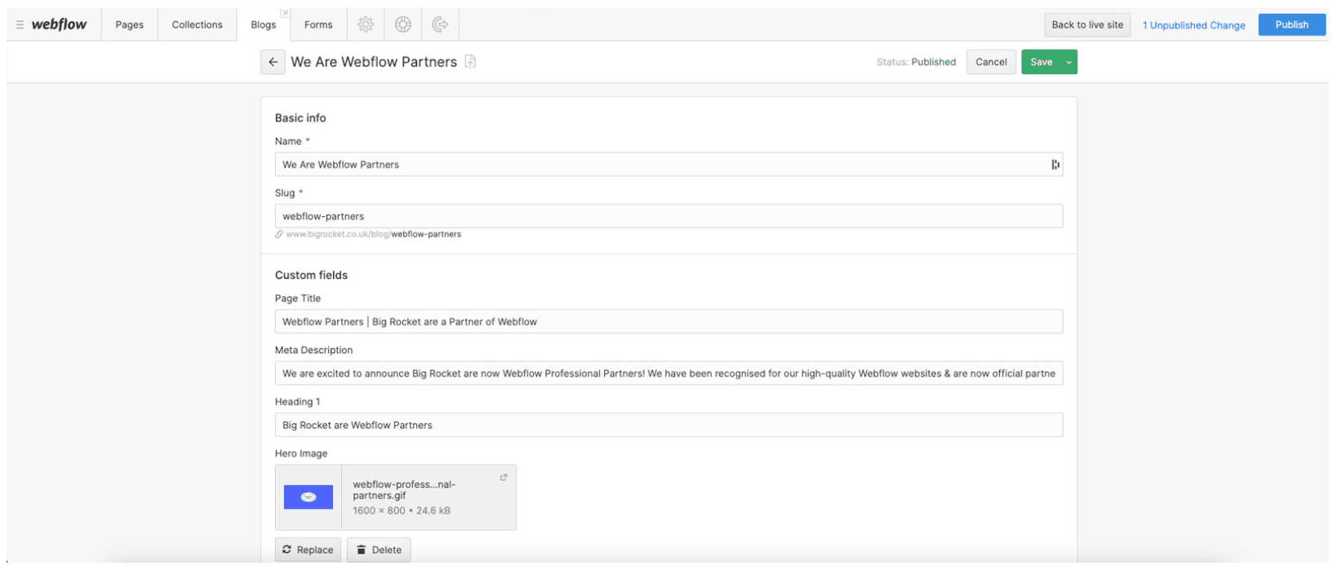This screenshot has height=566, width=1337.
Task: Expand the Save options dropdown arrow
Action: click(x=1068, y=62)
